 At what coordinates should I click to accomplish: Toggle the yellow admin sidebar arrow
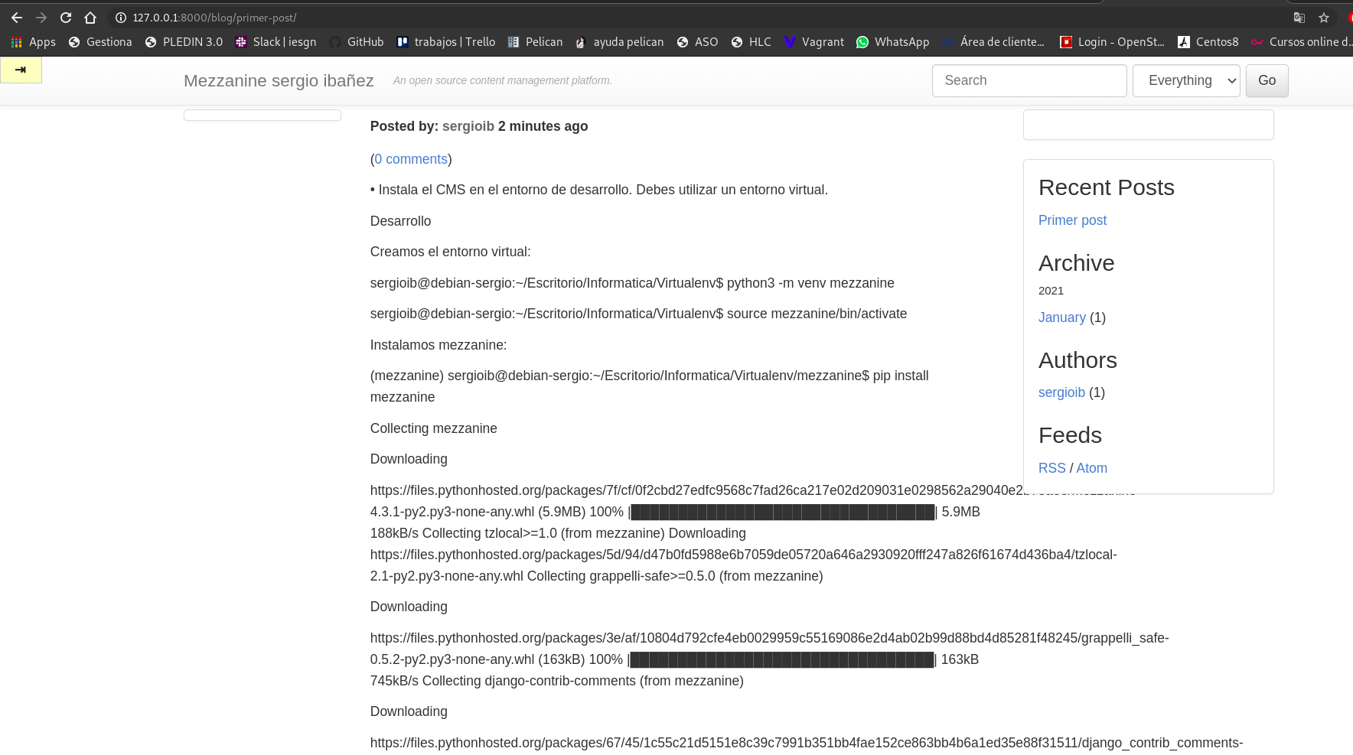21,70
